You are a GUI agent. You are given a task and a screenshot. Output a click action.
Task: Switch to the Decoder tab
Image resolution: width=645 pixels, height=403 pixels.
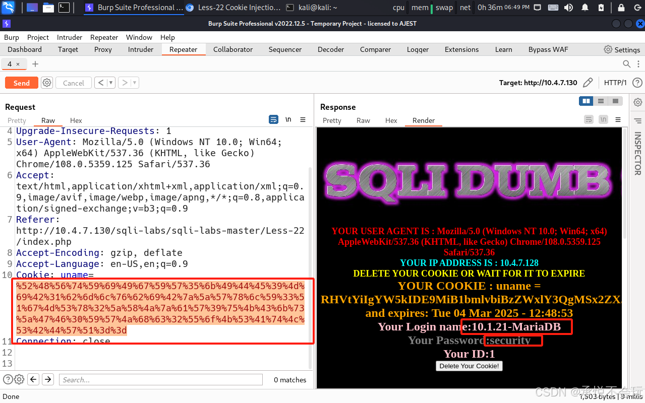331,49
